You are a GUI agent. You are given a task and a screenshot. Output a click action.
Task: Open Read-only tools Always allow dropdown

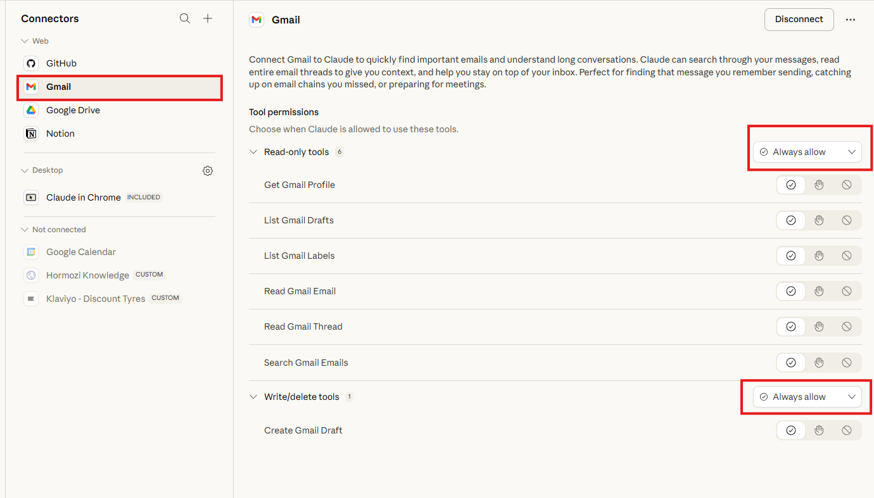[807, 152]
